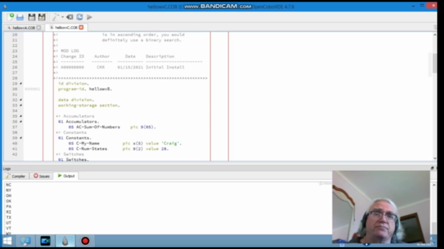
Task: Click the Save As floppy with pencil icon
Action: point(42,17)
